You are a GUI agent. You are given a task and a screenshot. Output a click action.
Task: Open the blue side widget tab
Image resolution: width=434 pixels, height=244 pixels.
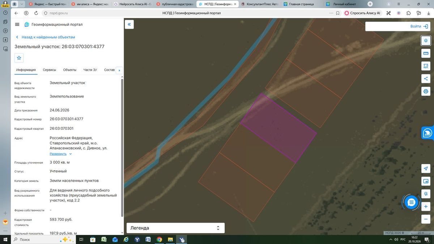(427, 133)
